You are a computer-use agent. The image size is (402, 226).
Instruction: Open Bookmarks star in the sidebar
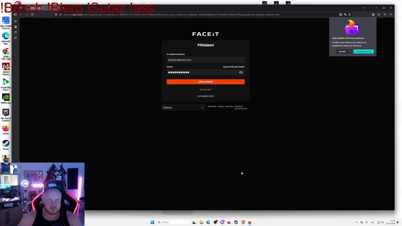15,38
